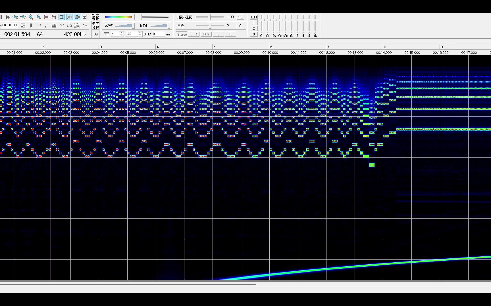The height and width of the screenshot is (306, 491).
Task: Zoom out horizontally on the timeline
Action: click(23, 17)
